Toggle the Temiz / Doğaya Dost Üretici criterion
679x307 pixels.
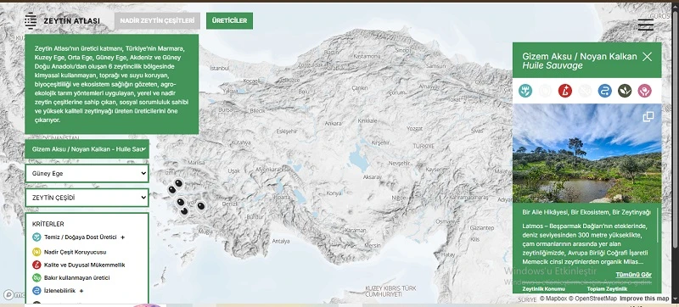[74, 237]
